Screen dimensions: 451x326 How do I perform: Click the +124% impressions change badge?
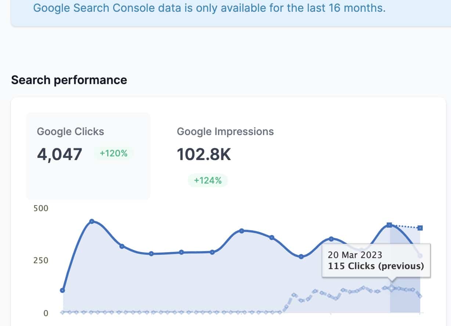pos(208,180)
